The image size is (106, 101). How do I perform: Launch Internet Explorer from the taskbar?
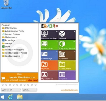[10, 97]
